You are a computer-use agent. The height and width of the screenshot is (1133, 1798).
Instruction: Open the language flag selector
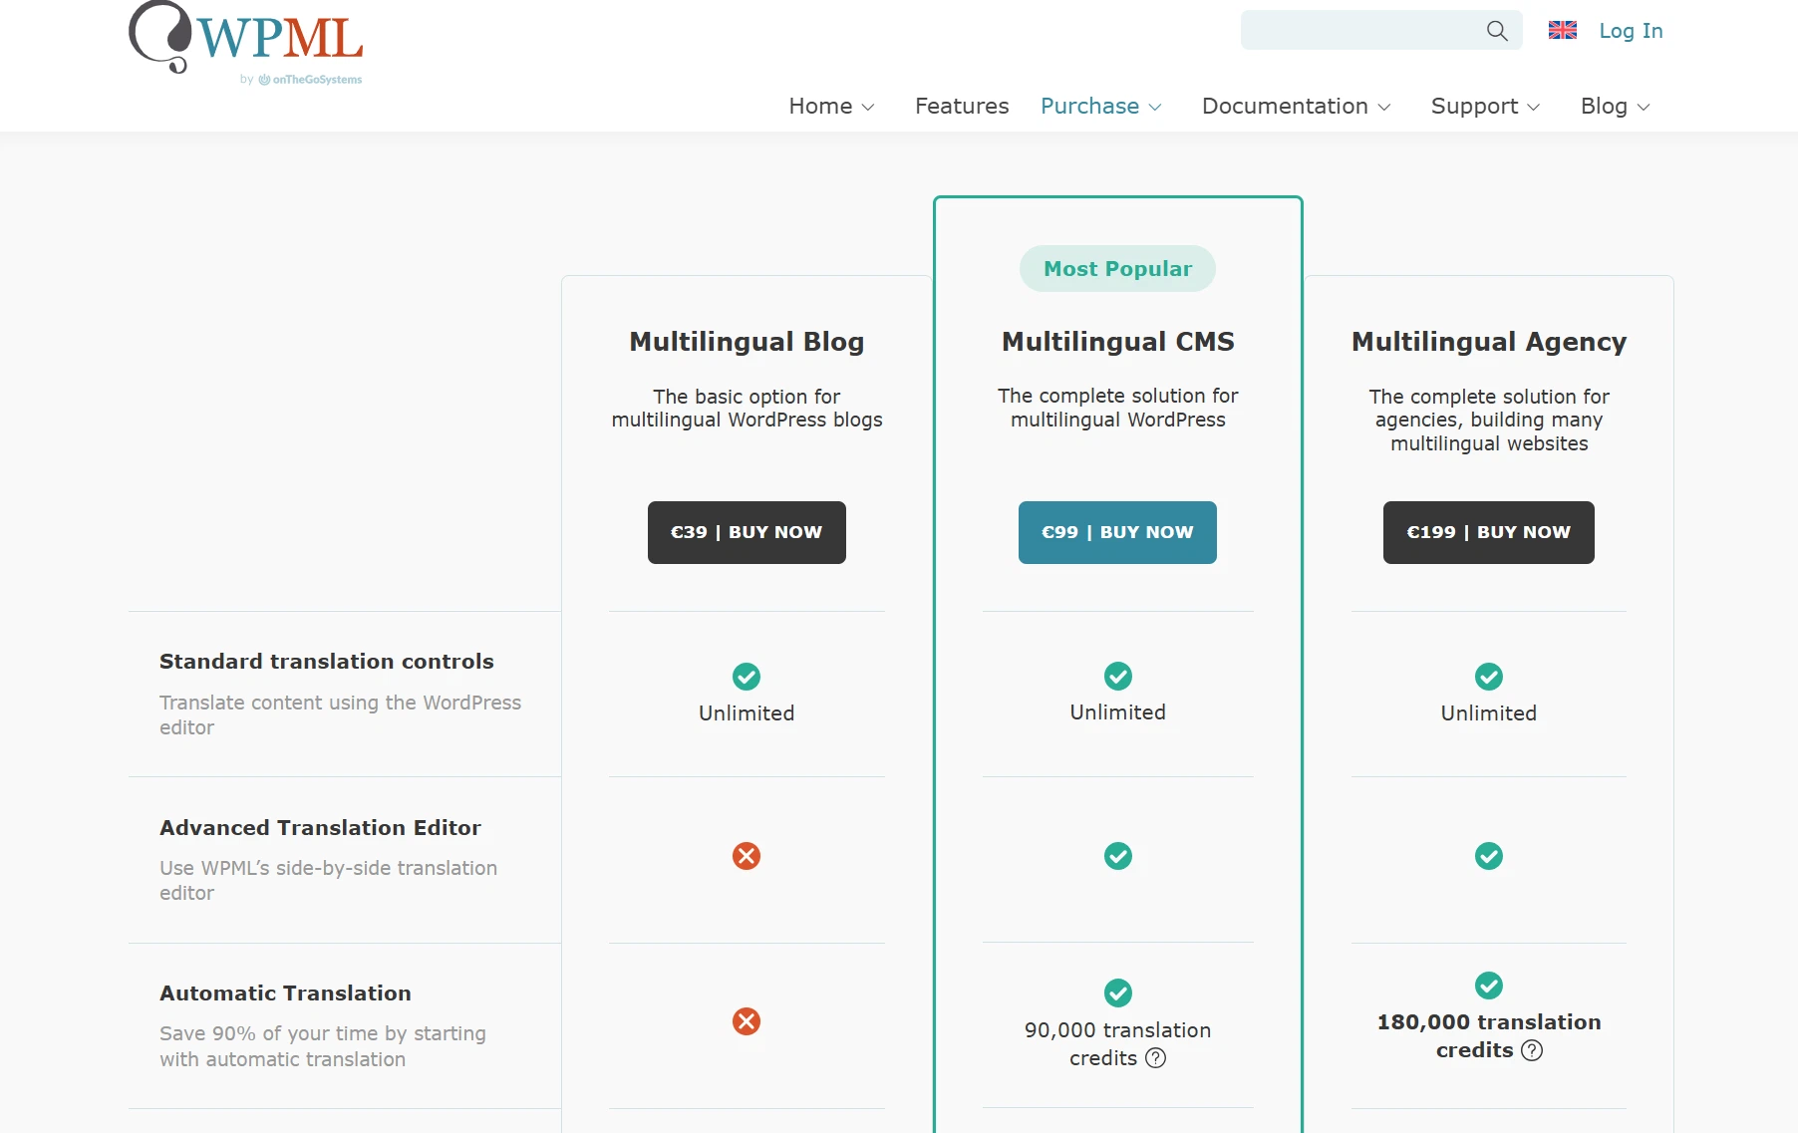(x=1562, y=30)
